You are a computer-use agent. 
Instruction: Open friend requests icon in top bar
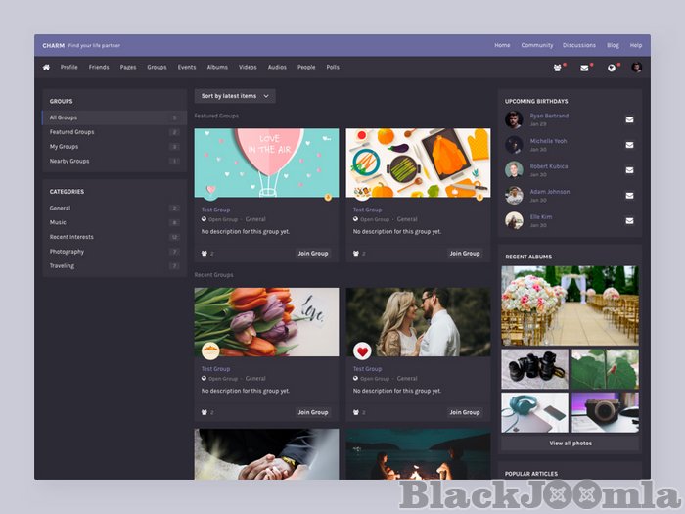click(x=558, y=68)
